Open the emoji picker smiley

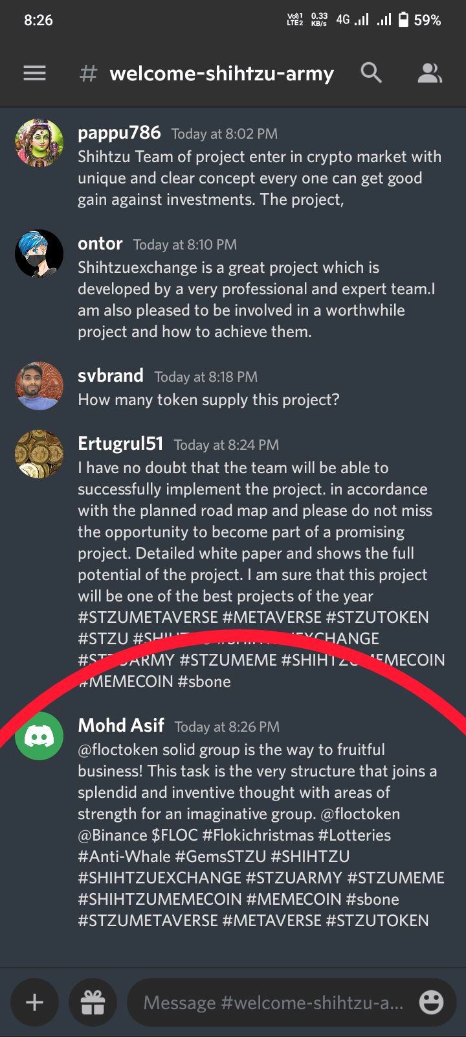[x=431, y=1003]
